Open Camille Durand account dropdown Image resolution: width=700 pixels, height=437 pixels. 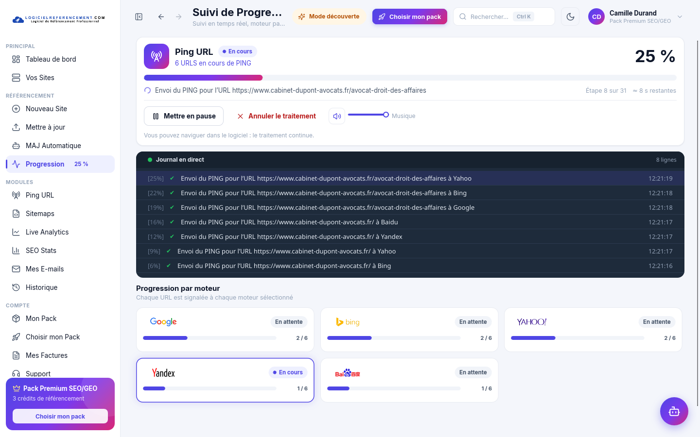click(x=636, y=17)
